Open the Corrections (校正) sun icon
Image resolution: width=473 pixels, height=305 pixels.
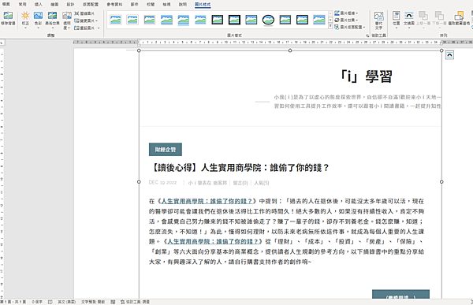(x=25, y=20)
